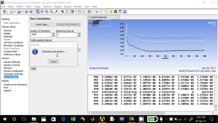Select the Zoom to Area magnifier tool
Screen dimensions: 218x123
click(51, 12)
